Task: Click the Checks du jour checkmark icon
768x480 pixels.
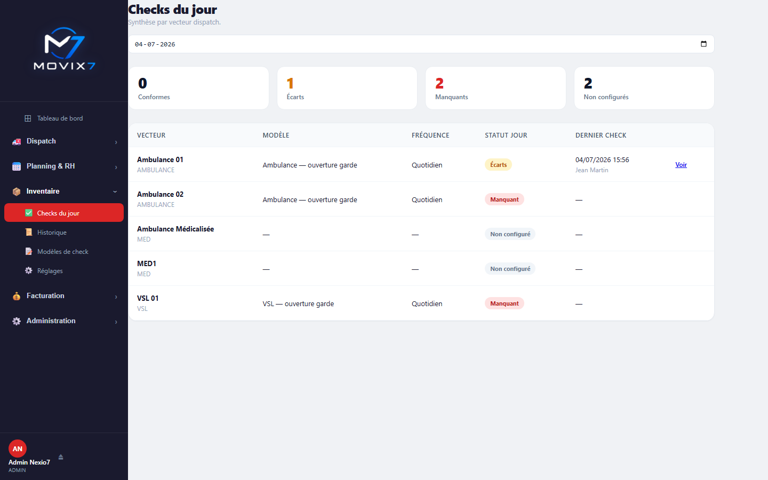Action: pos(29,213)
